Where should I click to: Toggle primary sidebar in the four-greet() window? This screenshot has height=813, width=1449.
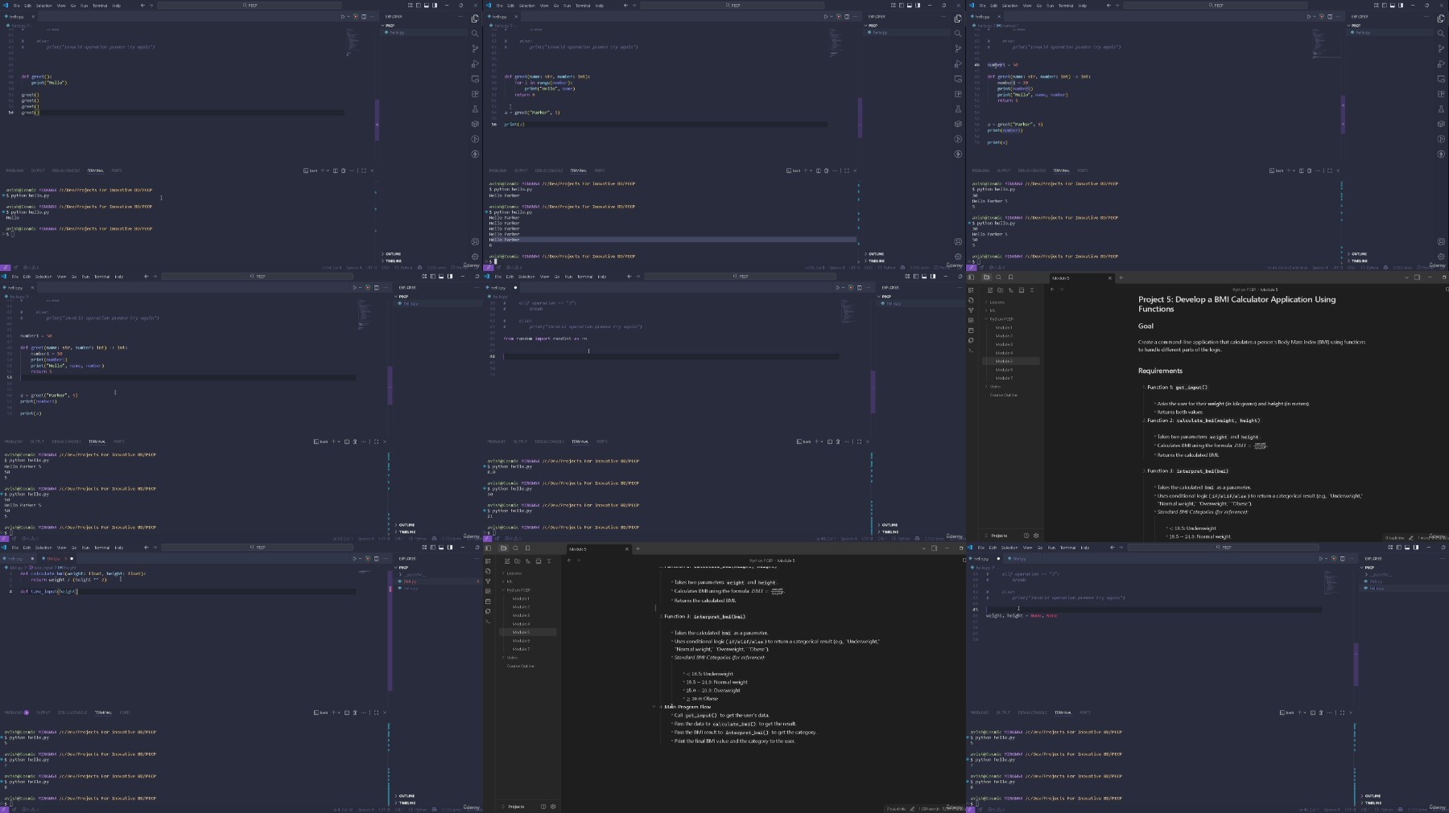tap(419, 6)
